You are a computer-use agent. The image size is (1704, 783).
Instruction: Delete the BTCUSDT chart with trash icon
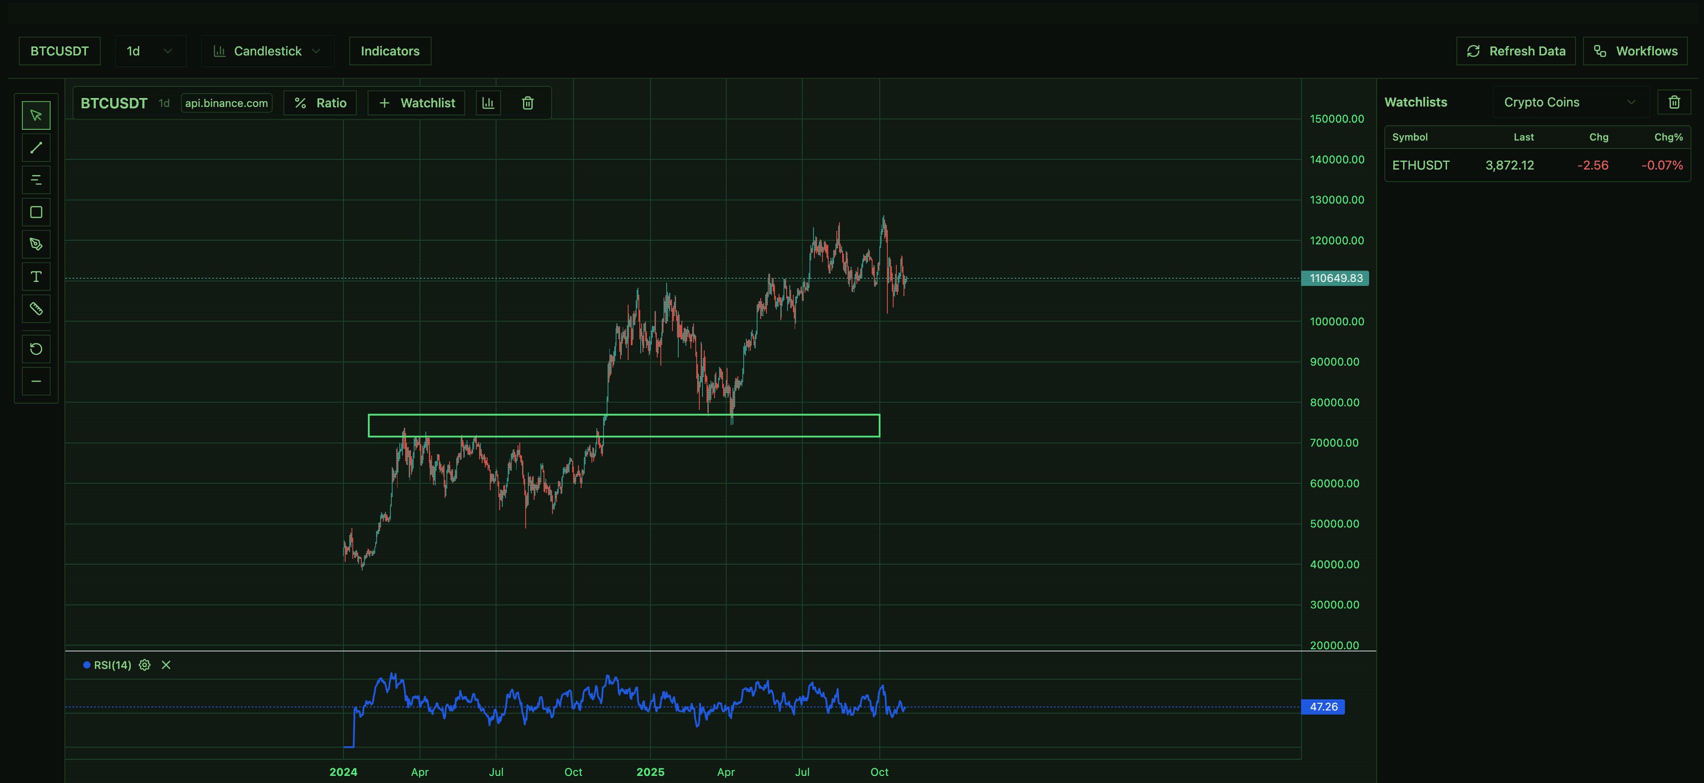[527, 103]
